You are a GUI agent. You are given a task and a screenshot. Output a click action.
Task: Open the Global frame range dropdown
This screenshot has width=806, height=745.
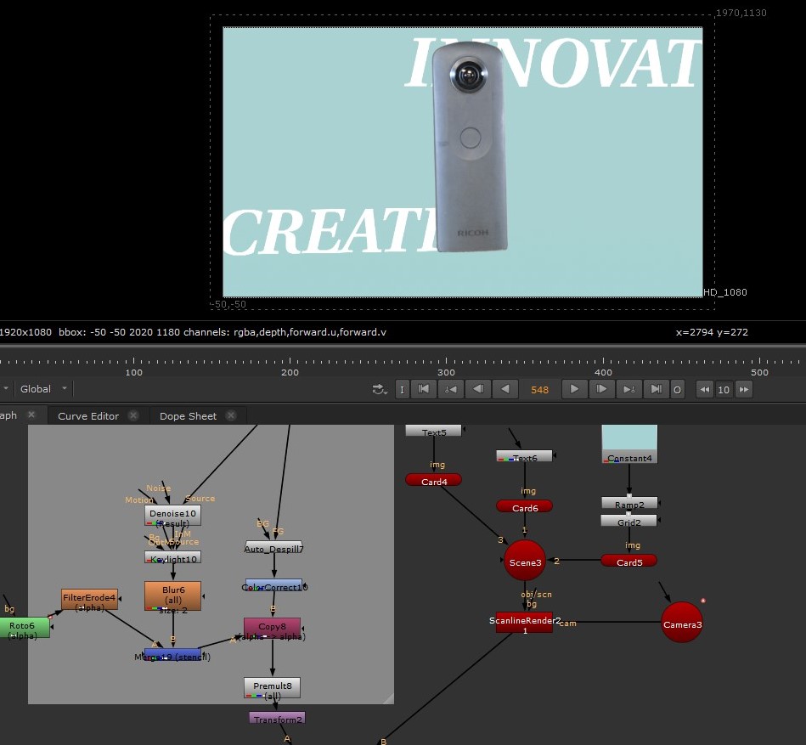43,389
